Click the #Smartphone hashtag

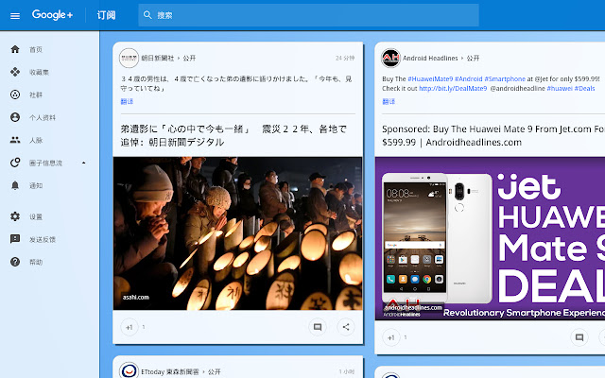pyautogui.click(x=505, y=79)
